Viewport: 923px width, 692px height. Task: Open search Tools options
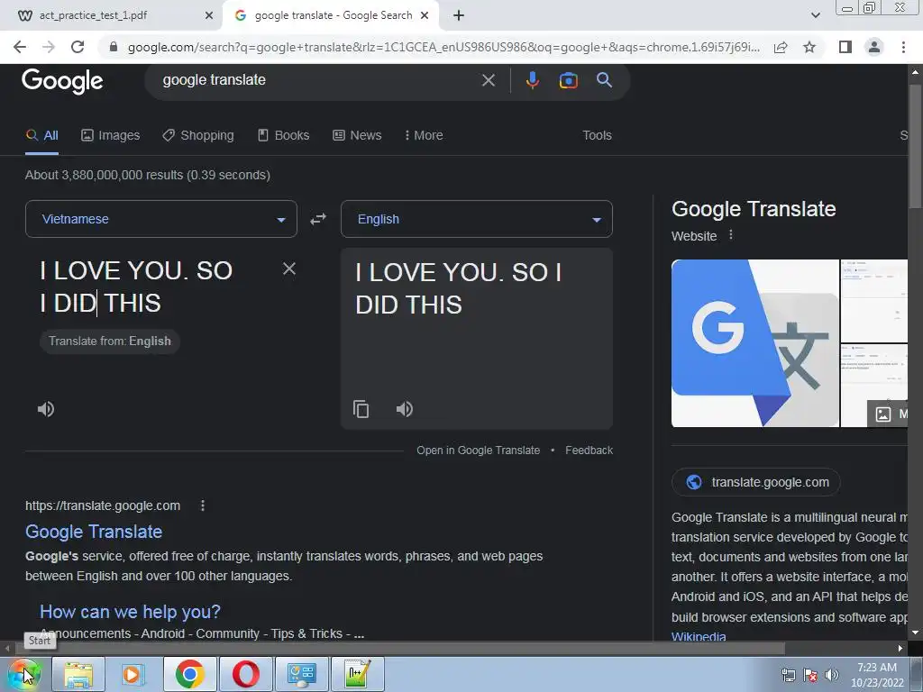(597, 135)
